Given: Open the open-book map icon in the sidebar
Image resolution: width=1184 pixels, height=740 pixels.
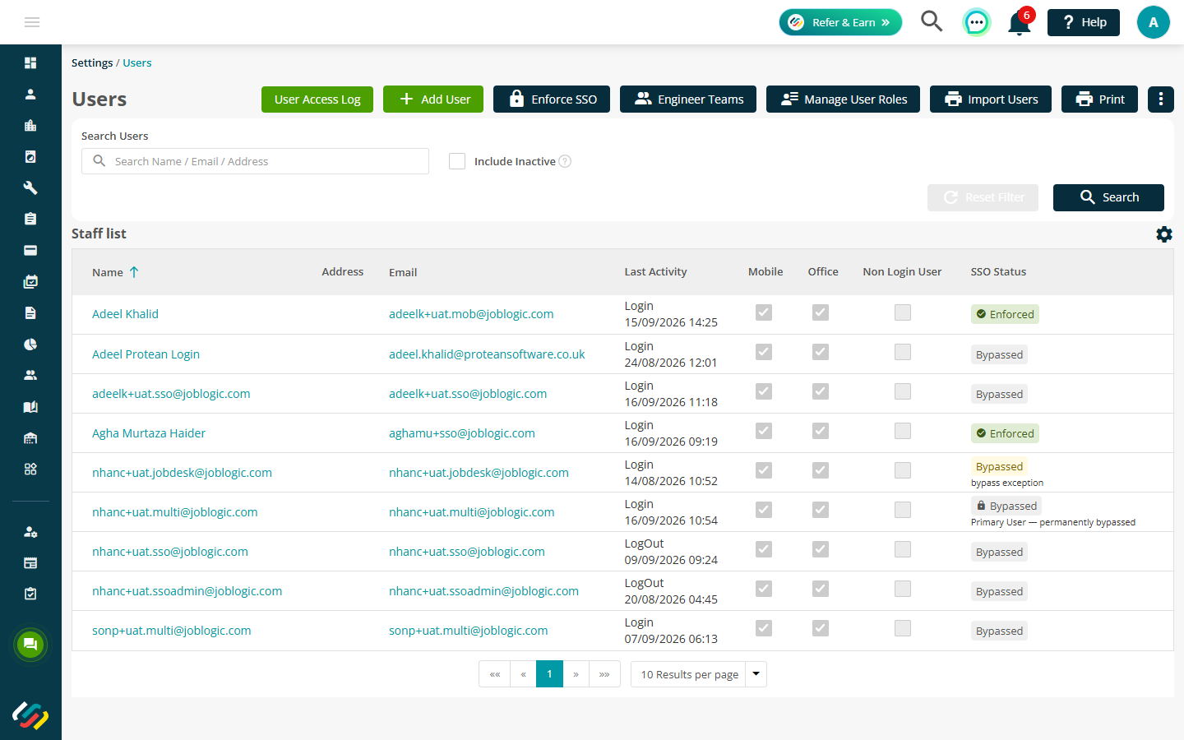Looking at the screenshot, I should 30,406.
